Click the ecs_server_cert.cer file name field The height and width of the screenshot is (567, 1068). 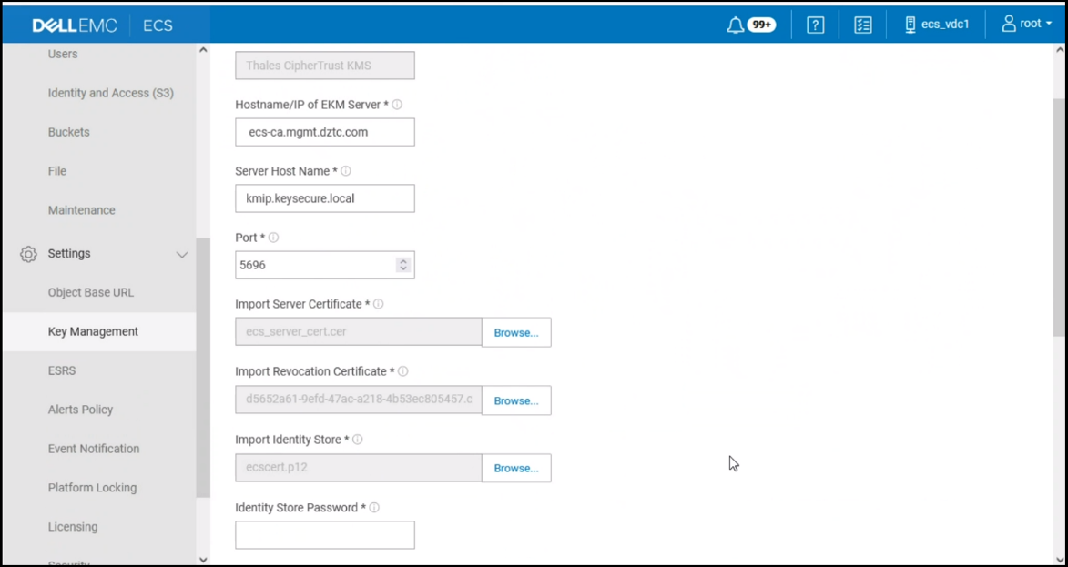pyautogui.click(x=358, y=332)
